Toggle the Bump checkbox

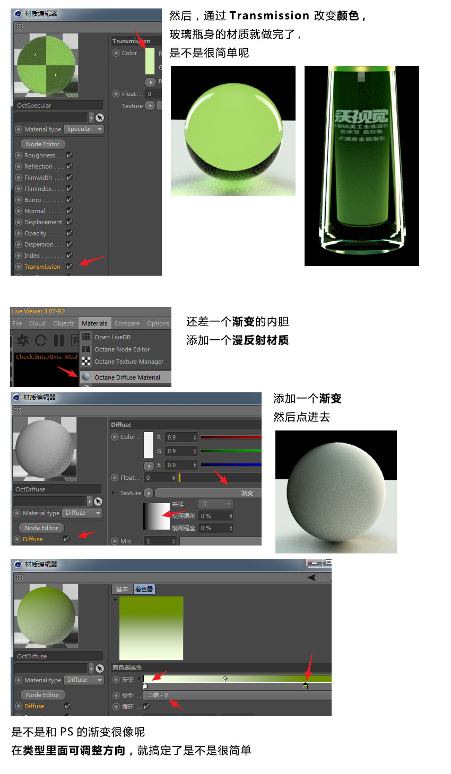pos(69,200)
